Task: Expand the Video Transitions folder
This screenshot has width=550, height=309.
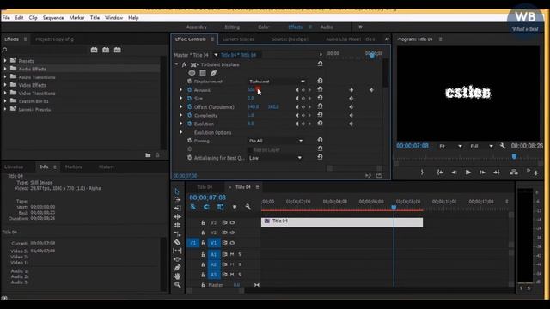Action: [x=5, y=94]
